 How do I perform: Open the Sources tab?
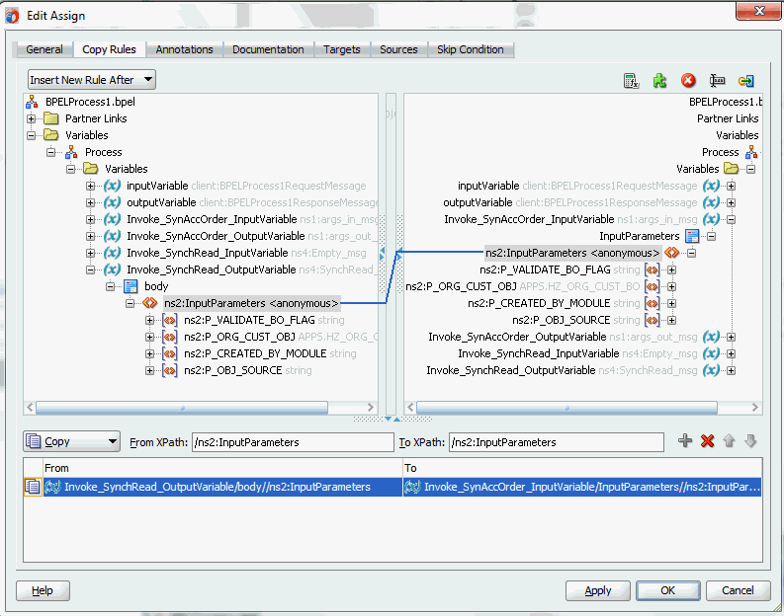click(398, 49)
